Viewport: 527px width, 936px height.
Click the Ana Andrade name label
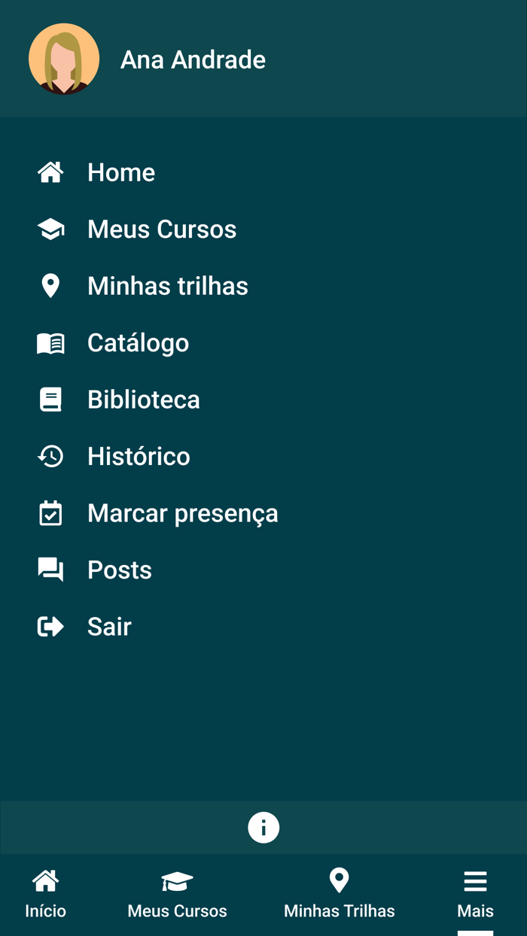193,60
